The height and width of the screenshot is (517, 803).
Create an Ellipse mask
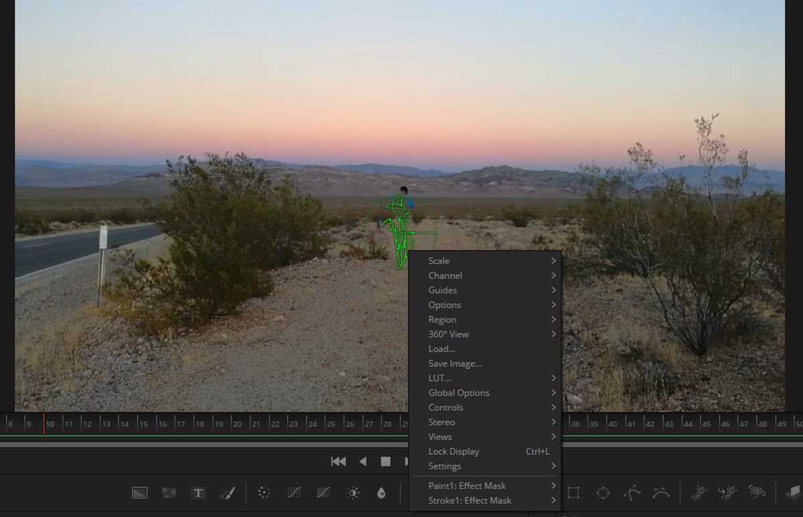tap(604, 492)
